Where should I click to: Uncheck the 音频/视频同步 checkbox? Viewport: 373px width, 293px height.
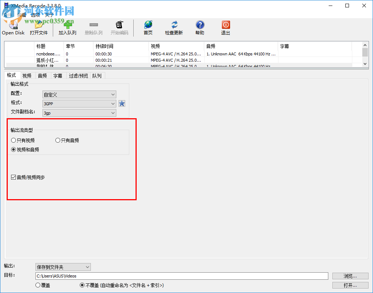pyautogui.click(x=14, y=177)
